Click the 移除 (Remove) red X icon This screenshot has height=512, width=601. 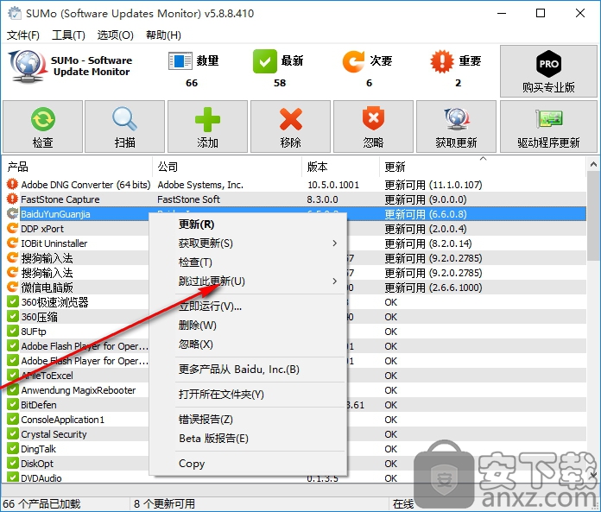click(x=291, y=119)
